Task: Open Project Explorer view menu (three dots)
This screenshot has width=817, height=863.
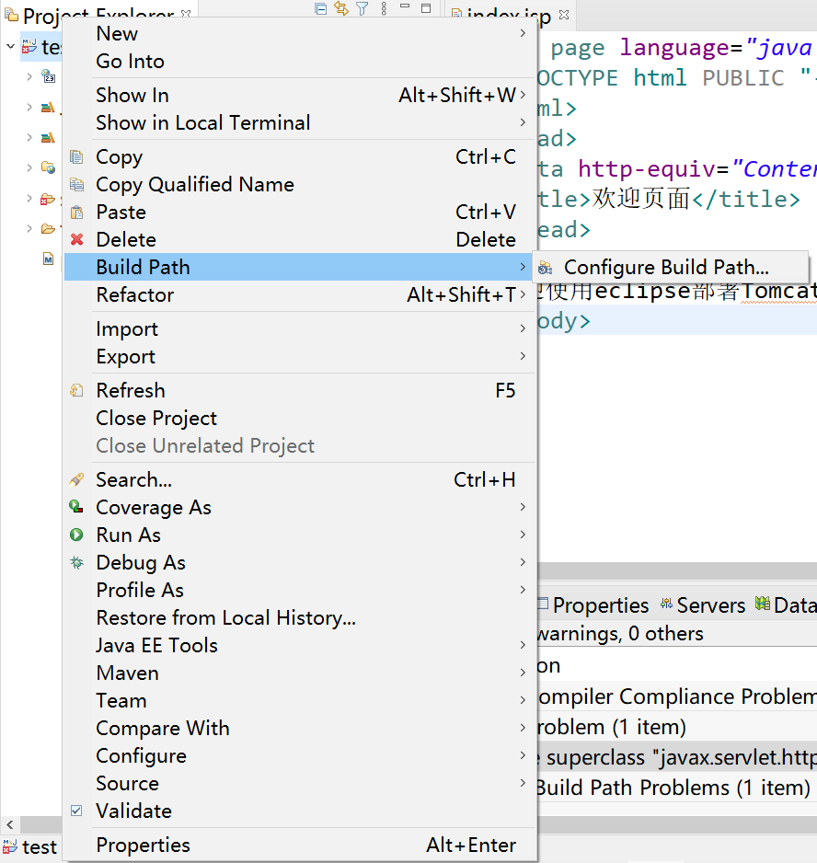Action: pos(384,9)
